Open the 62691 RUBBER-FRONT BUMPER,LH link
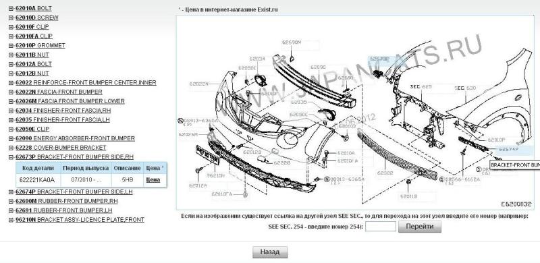The width and height of the screenshot is (540, 263). [x=63, y=210]
